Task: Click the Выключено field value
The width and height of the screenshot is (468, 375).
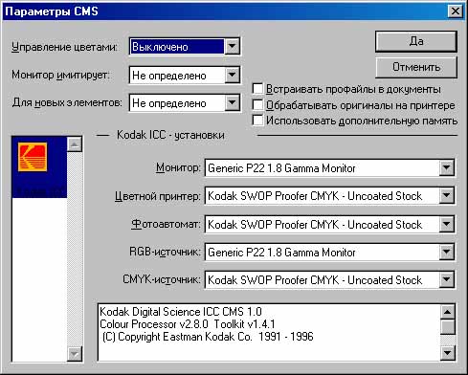Action: (x=177, y=47)
